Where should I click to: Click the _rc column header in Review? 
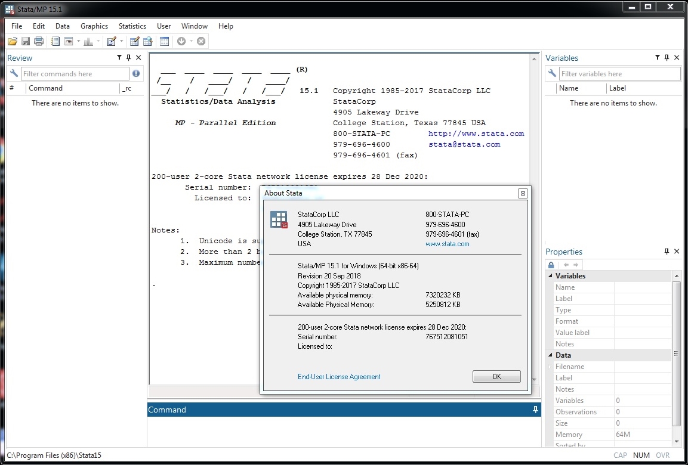click(132, 88)
